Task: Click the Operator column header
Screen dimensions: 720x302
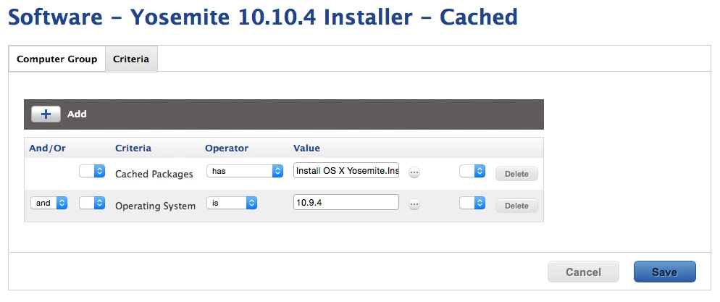Action: (227, 148)
